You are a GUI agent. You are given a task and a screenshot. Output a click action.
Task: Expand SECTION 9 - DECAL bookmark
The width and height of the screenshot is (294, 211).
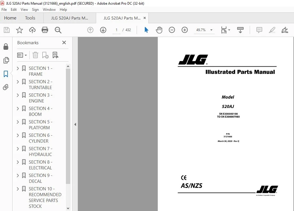[x=18, y=175]
